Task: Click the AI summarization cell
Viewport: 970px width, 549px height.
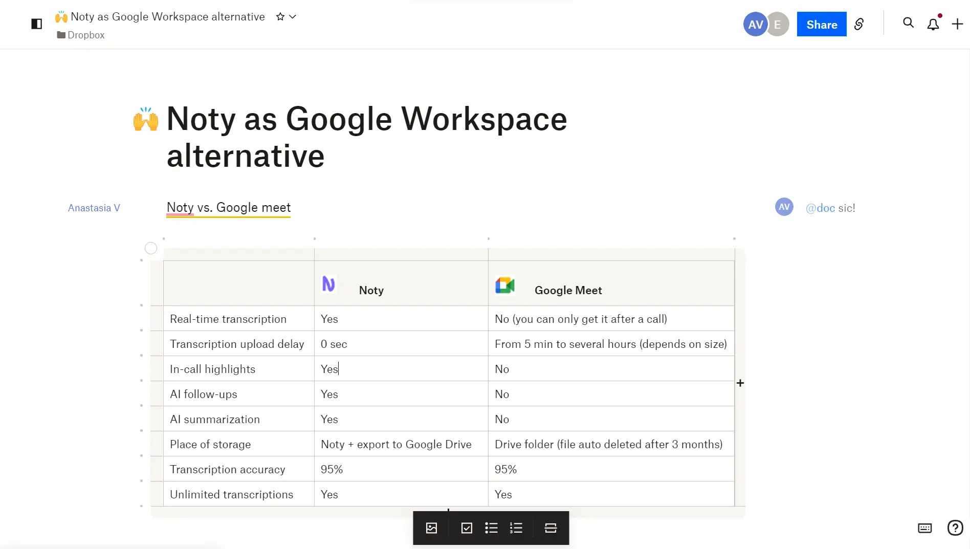Action: pyautogui.click(x=238, y=419)
